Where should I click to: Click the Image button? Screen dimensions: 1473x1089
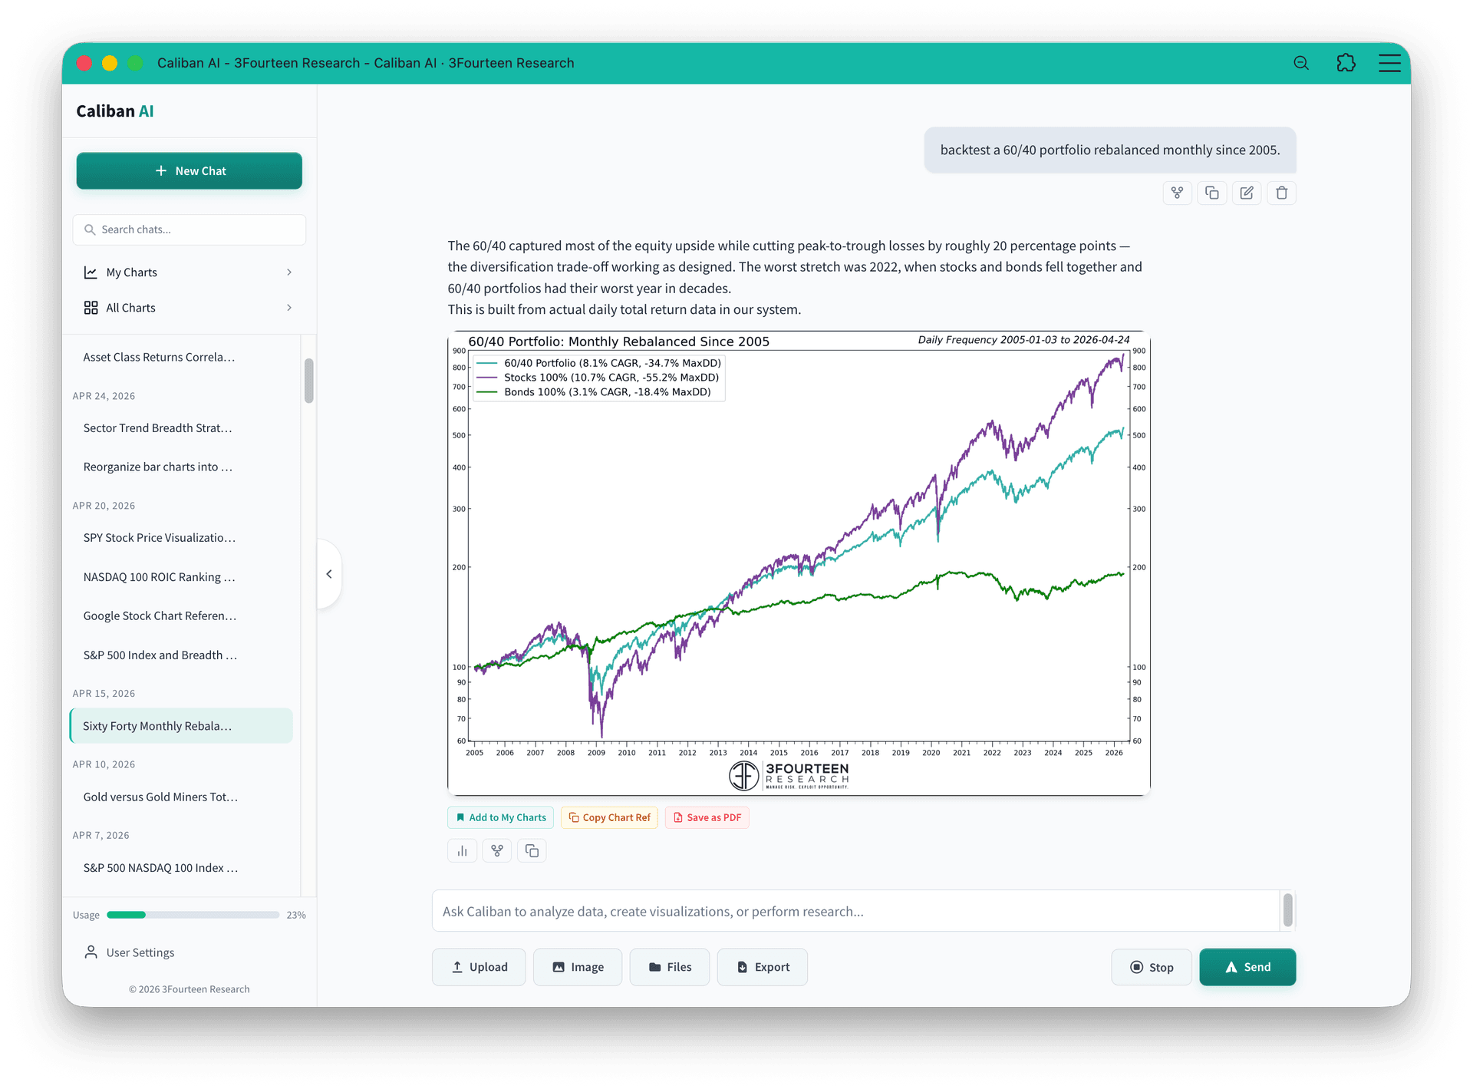578,967
